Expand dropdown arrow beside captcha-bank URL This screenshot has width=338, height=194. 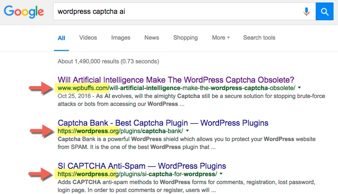[x=187, y=131]
